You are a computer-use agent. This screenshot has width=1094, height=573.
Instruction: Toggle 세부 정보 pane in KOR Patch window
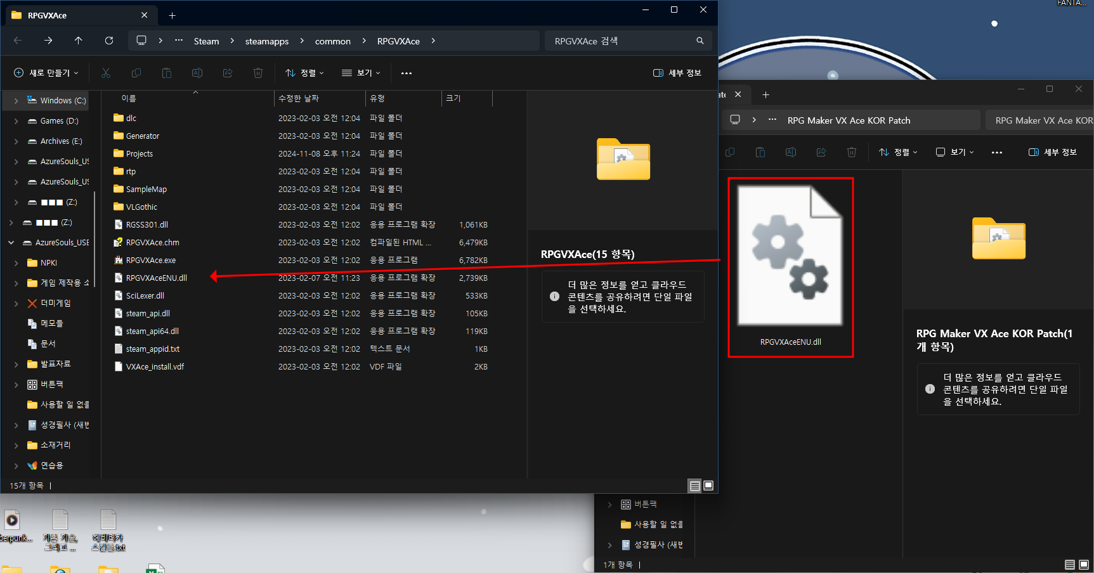tap(1053, 152)
